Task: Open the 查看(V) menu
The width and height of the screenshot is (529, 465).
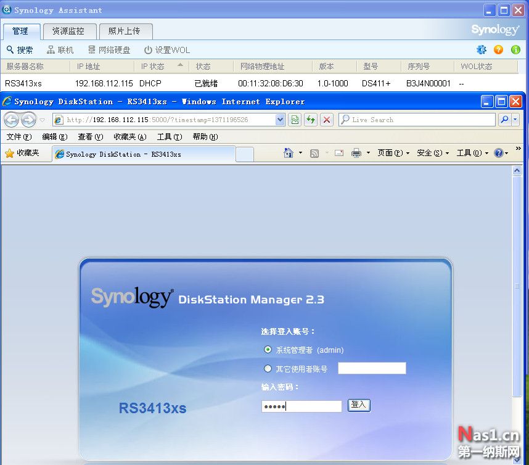Action: (x=91, y=137)
